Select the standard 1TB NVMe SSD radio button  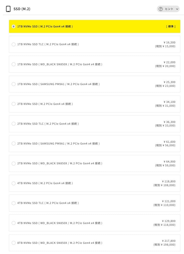[x=13, y=26]
